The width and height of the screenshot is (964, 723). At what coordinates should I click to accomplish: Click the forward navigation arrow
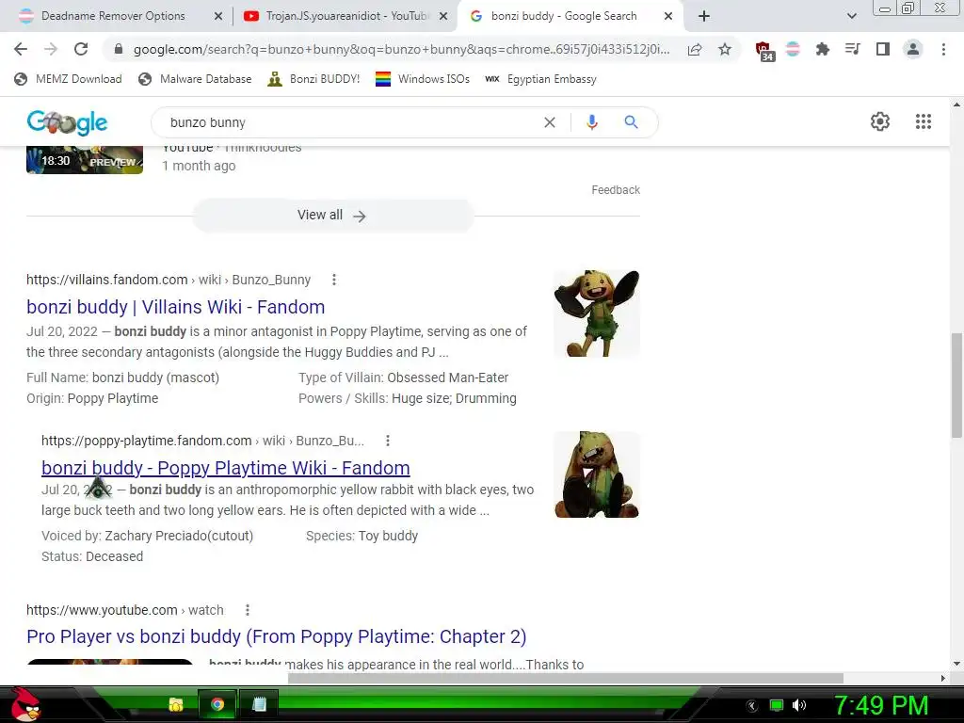point(51,49)
